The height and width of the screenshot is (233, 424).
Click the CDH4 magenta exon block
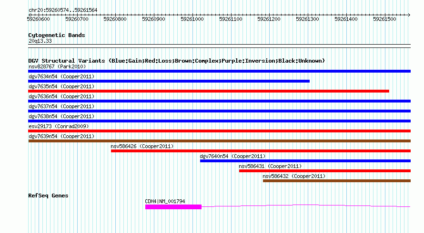173,207
